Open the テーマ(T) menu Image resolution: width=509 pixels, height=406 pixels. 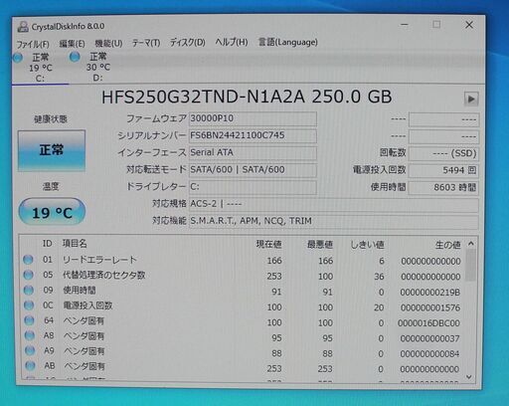click(x=146, y=43)
